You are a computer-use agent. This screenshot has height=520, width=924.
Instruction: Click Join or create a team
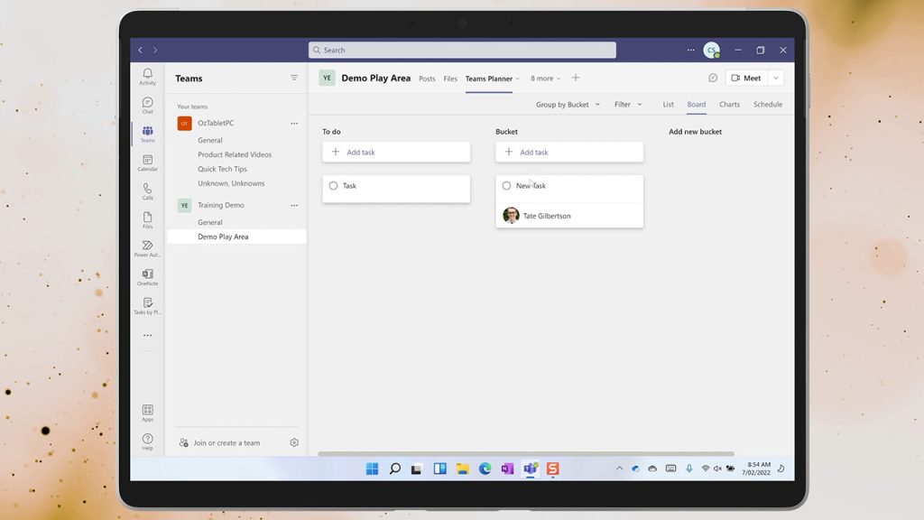click(x=226, y=442)
